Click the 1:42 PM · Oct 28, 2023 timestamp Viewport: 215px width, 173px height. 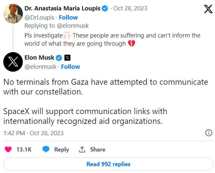(x=34, y=133)
